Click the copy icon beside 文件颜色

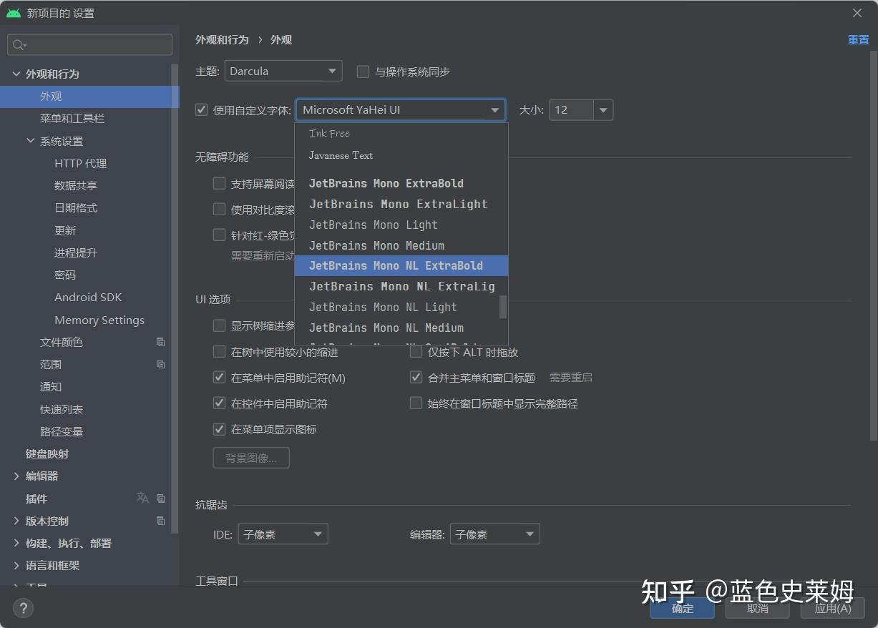(x=160, y=342)
